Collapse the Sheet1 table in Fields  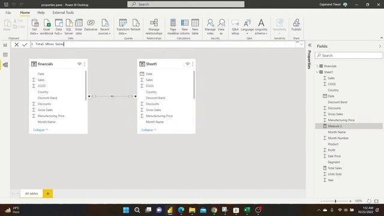coord(317,72)
